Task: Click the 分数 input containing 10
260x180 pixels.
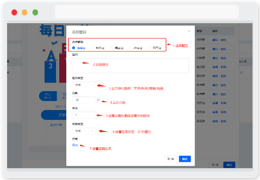Action: 84,100
